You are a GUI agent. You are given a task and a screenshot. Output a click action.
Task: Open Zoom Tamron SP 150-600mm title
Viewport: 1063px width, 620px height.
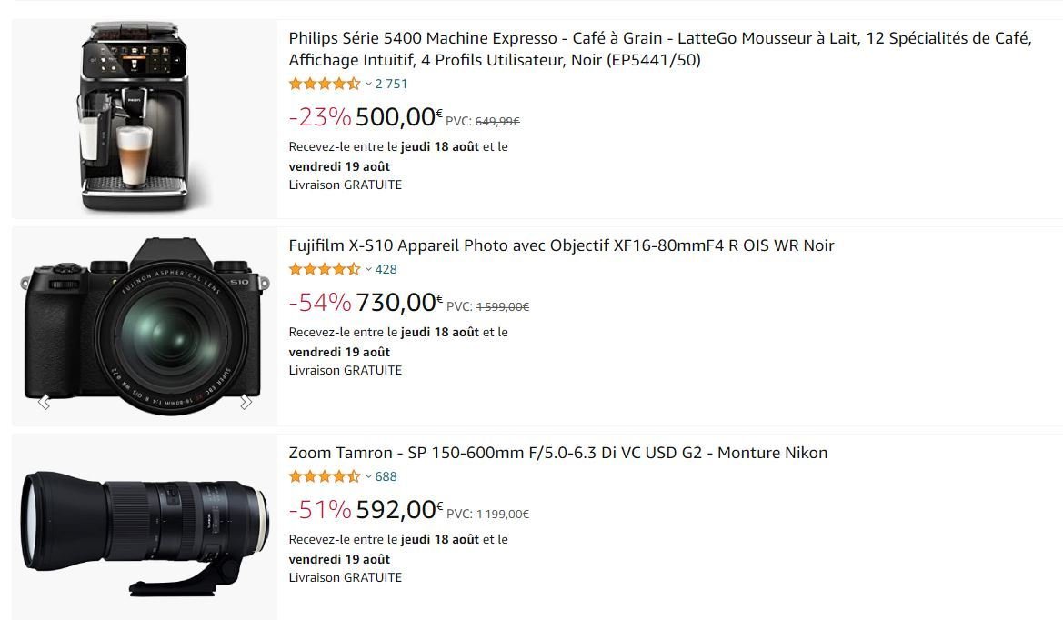tap(558, 453)
